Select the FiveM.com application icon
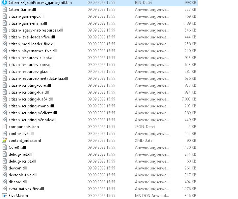This screenshot has width=238, height=199. click(5, 195)
